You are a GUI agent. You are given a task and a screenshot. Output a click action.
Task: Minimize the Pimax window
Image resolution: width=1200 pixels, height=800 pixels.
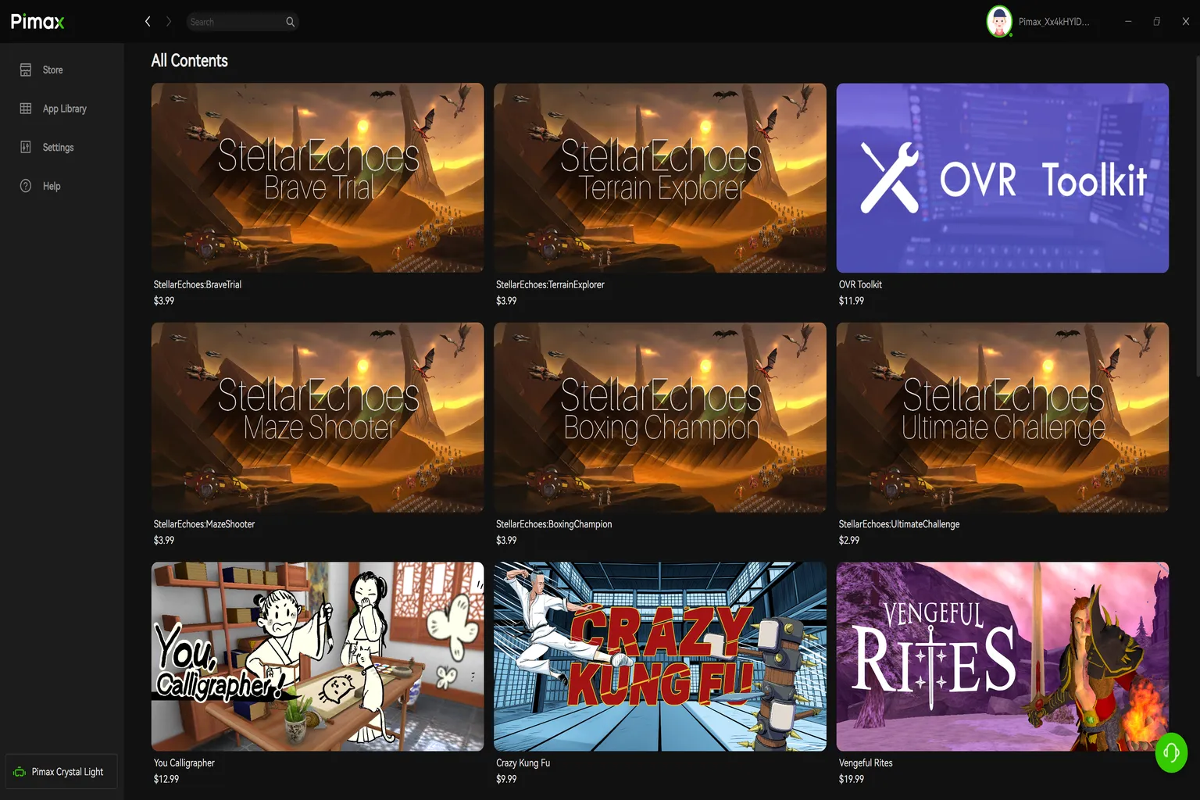1128,22
